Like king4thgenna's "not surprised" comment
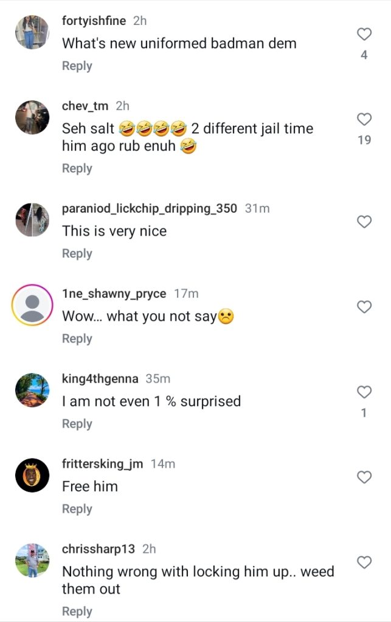This screenshot has width=391, height=622. coord(364,392)
